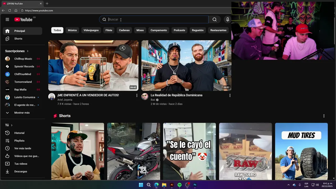This screenshot has height=189, width=336.
Task: Open Adobe Illustrator from the taskbar
Action: (172, 185)
